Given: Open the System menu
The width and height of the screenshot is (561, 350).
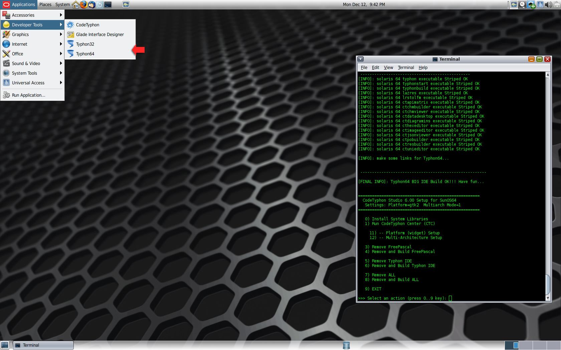Looking at the screenshot, I should 62,4.
